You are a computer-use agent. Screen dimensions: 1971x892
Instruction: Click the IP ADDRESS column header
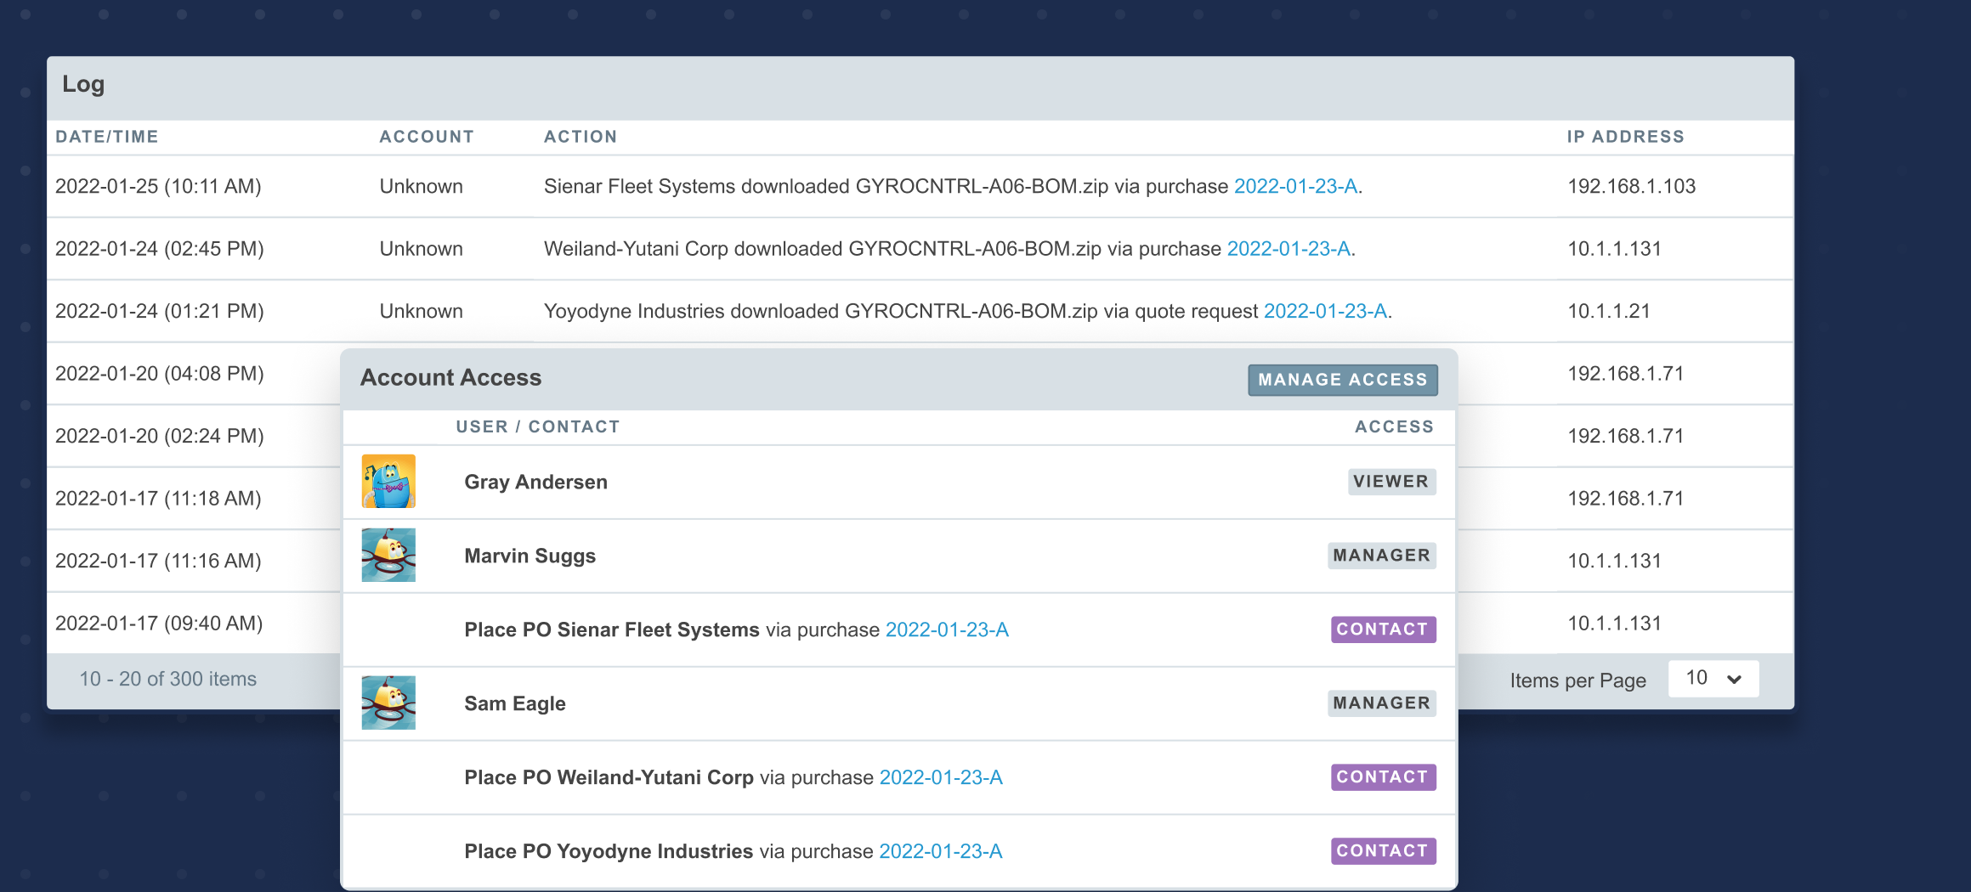click(x=1625, y=137)
